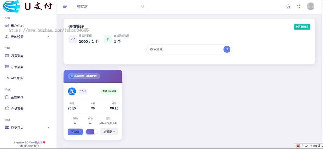Screen dimensions: 323x149
Task: Expand the 记录日志 submenu chevron
Action: [48, 127]
